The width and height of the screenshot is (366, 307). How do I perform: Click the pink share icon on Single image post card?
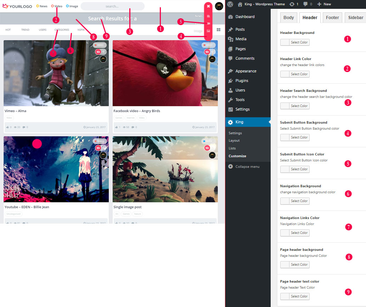point(207,148)
